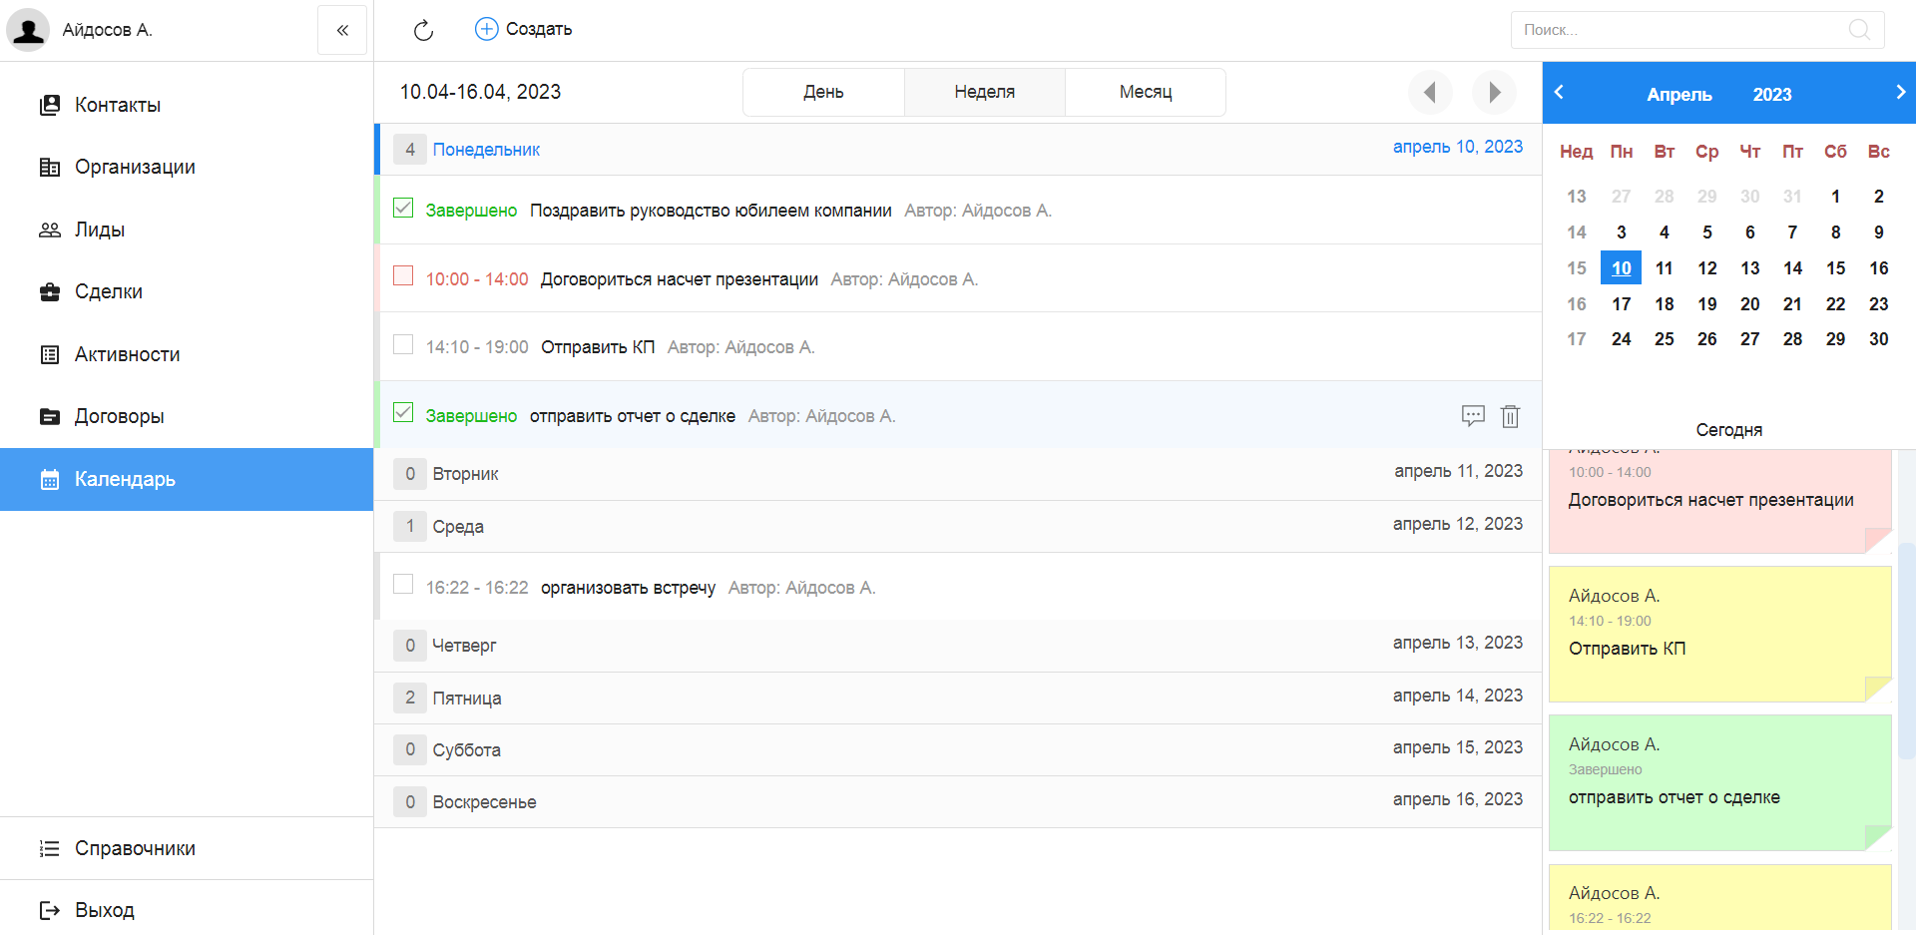
Task: Refresh the calendar with the reload icon
Action: point(423,30)
